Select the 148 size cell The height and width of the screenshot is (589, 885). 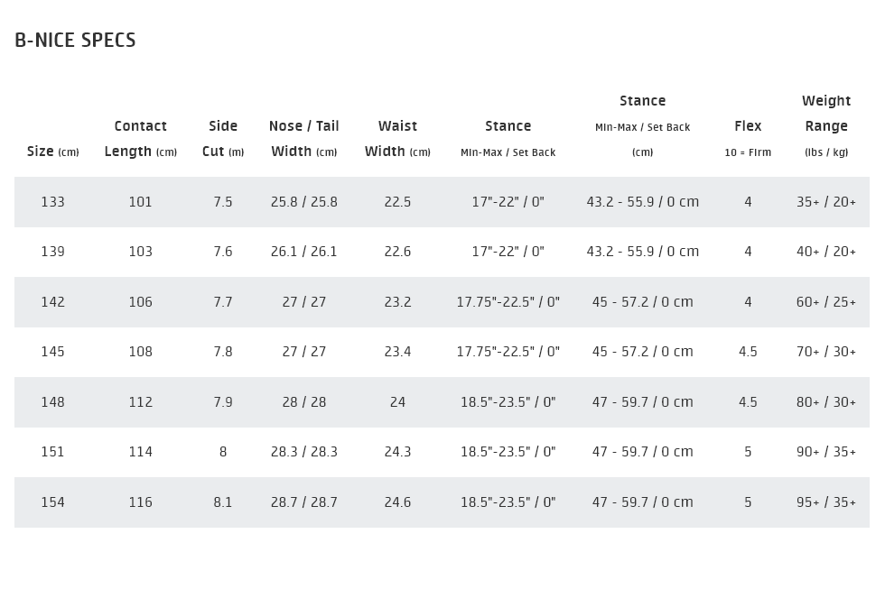[x=52, y=402]
